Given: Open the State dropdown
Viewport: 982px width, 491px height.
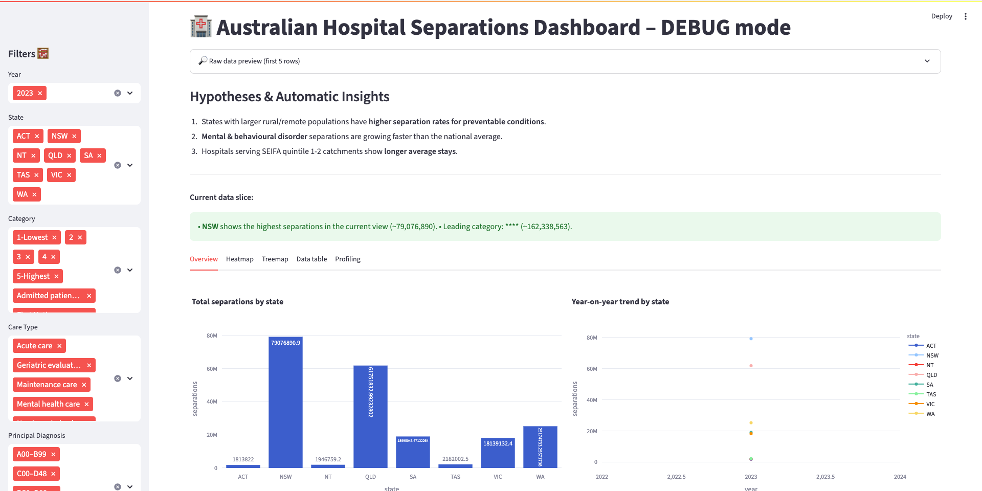Looking at the screenshot, I should (x=130, y=165).
